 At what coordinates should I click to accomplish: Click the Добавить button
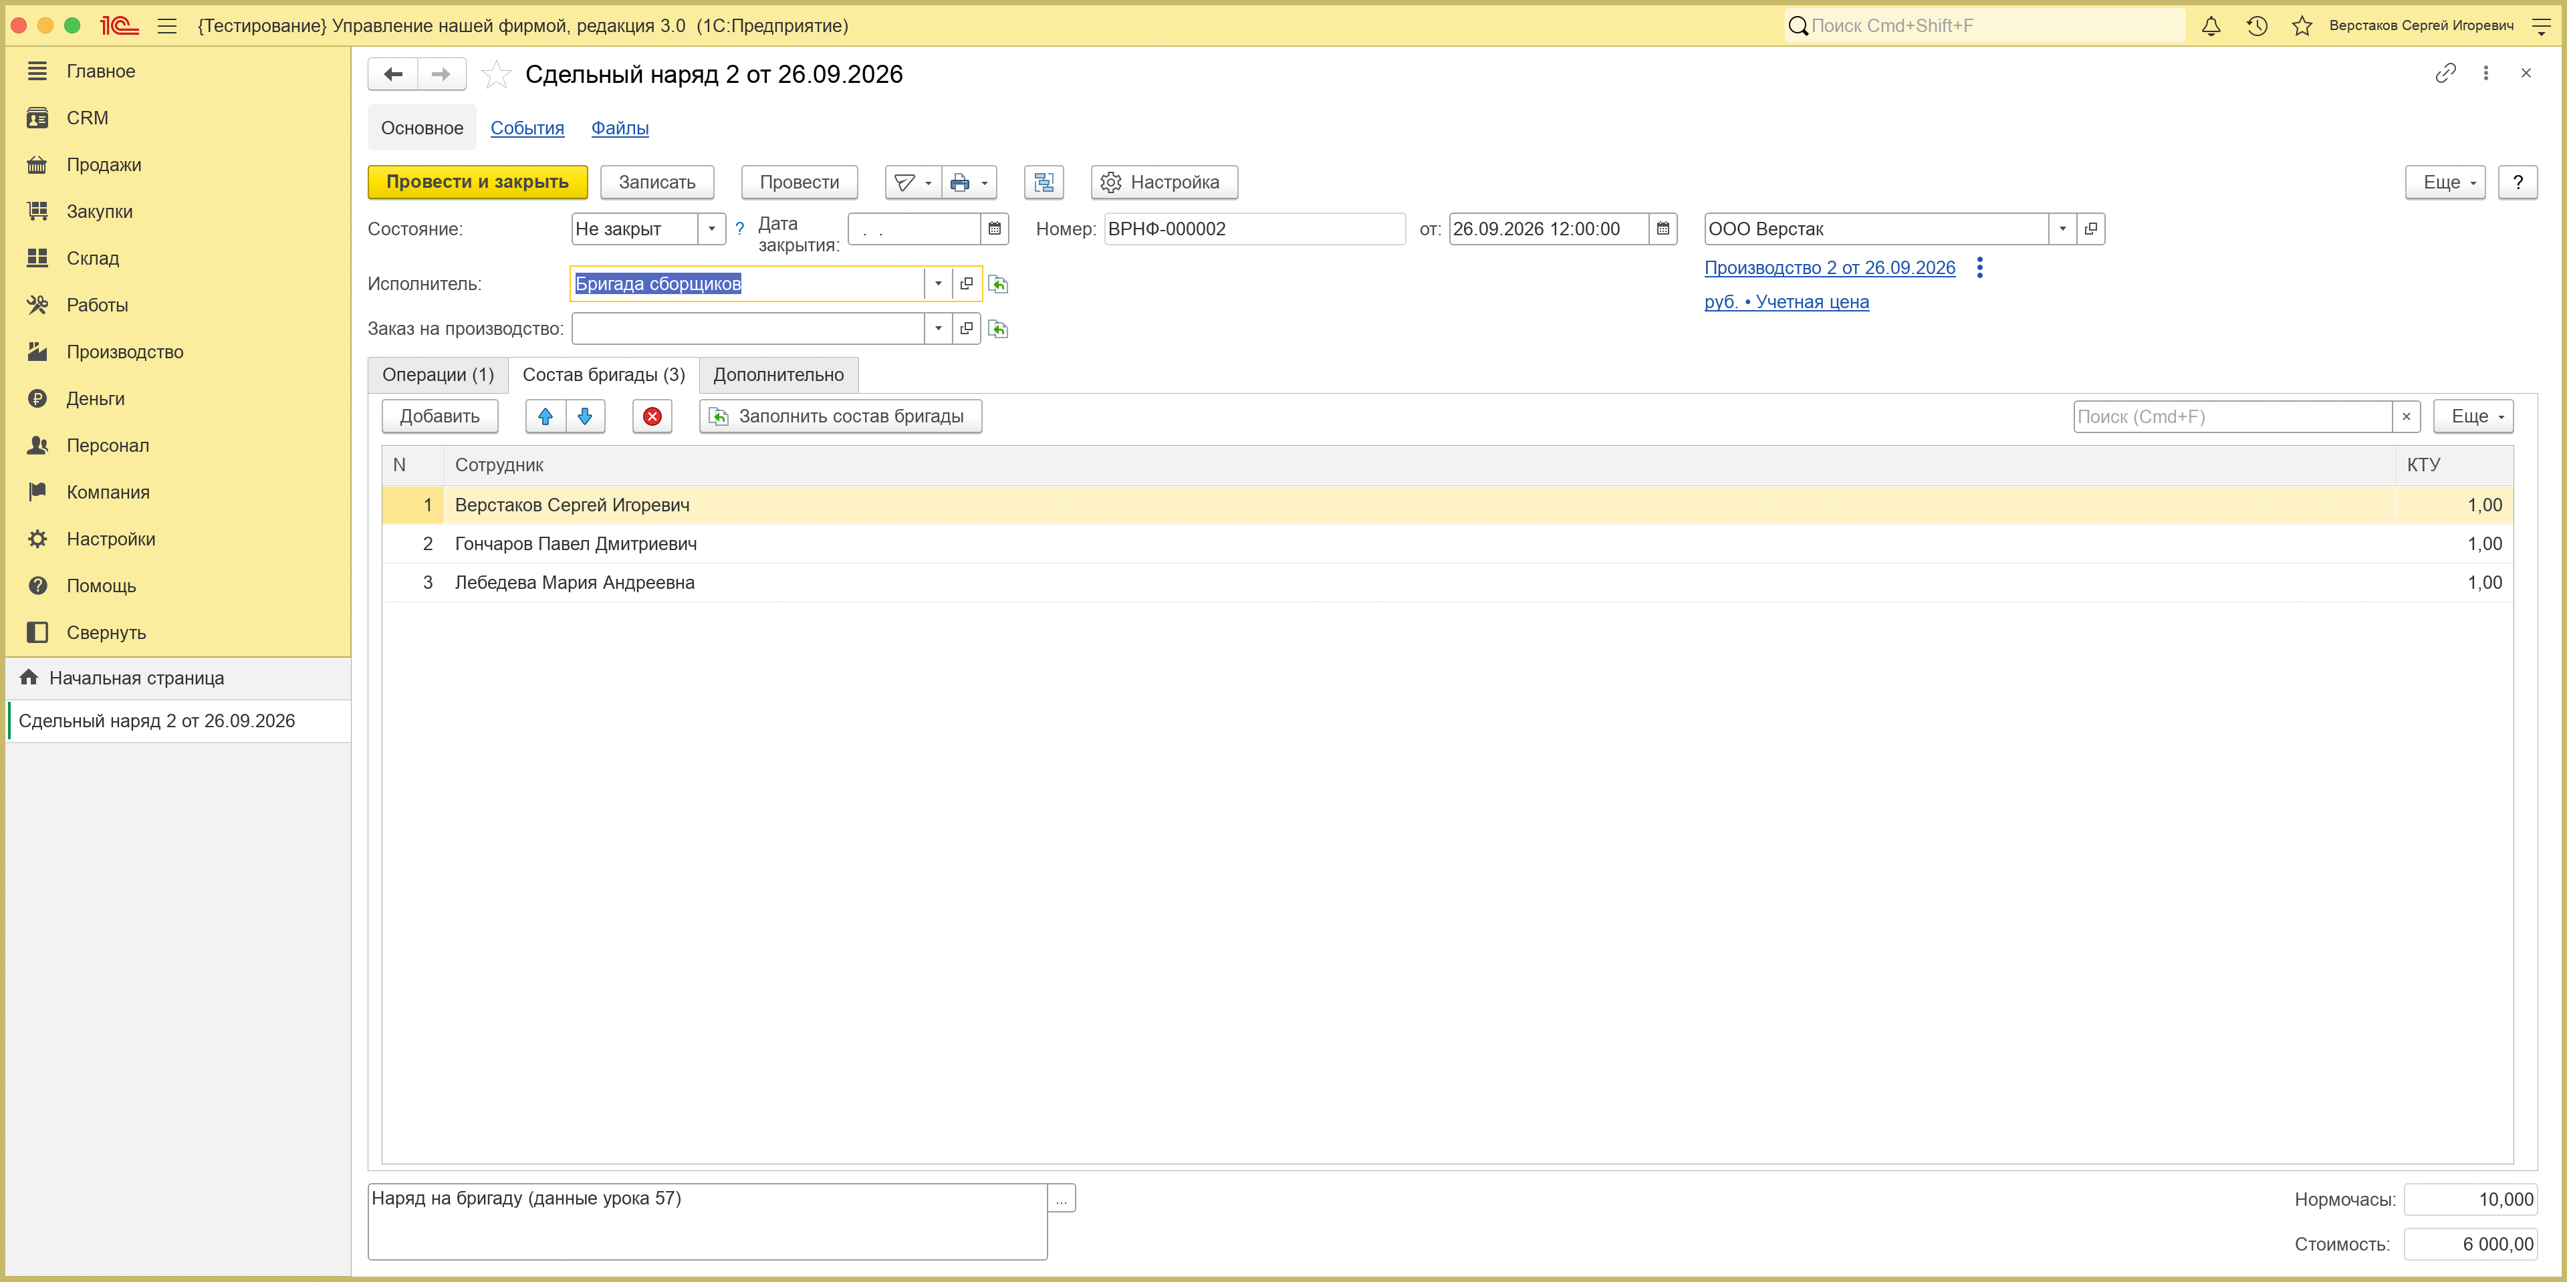coord(439,416)
